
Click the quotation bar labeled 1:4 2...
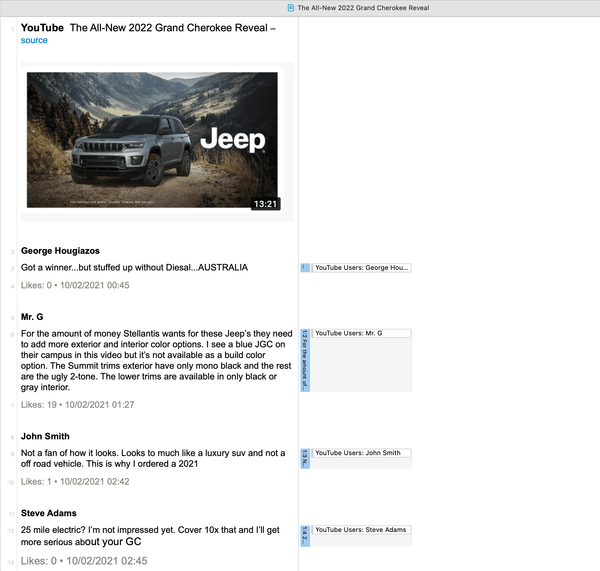click(x=305, y=536)
